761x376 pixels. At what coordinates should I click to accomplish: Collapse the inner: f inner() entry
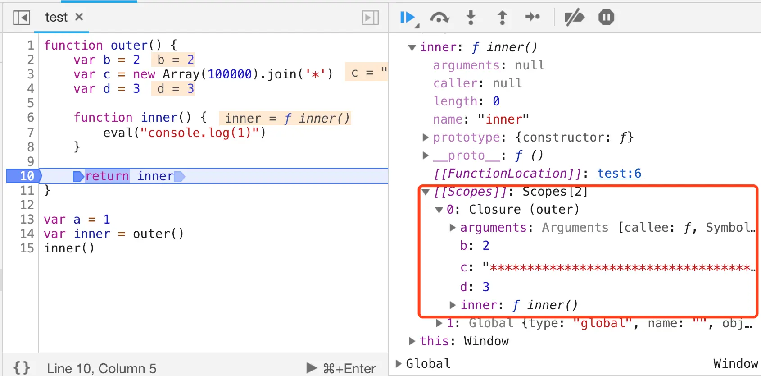(x=412, y=47)
